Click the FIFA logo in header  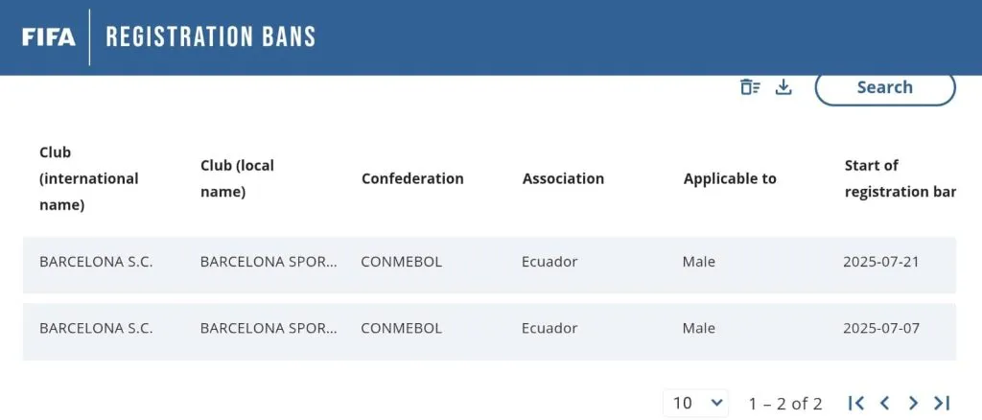pos(48,36)
